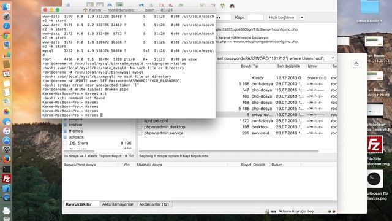Open Preview app in the Dock

pos(6,45)
